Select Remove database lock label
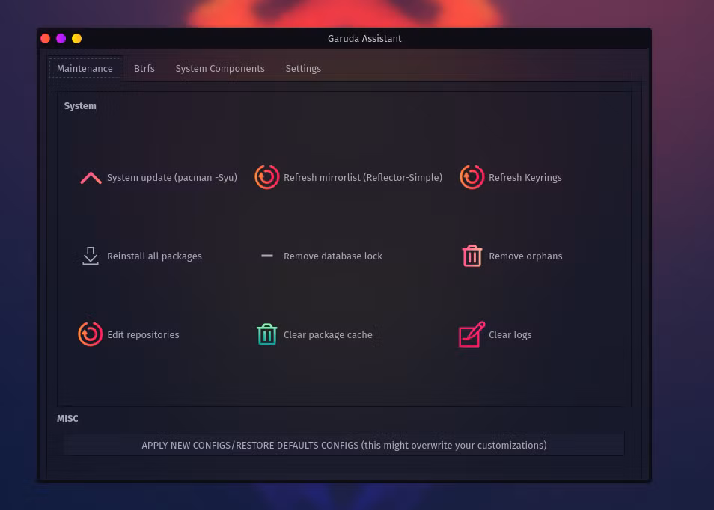The width and height of the screenshot is (714, 510). 333,256
